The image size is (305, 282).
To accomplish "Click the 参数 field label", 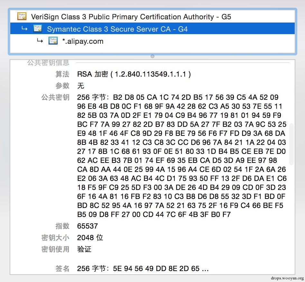I will [x=62, y=86].
